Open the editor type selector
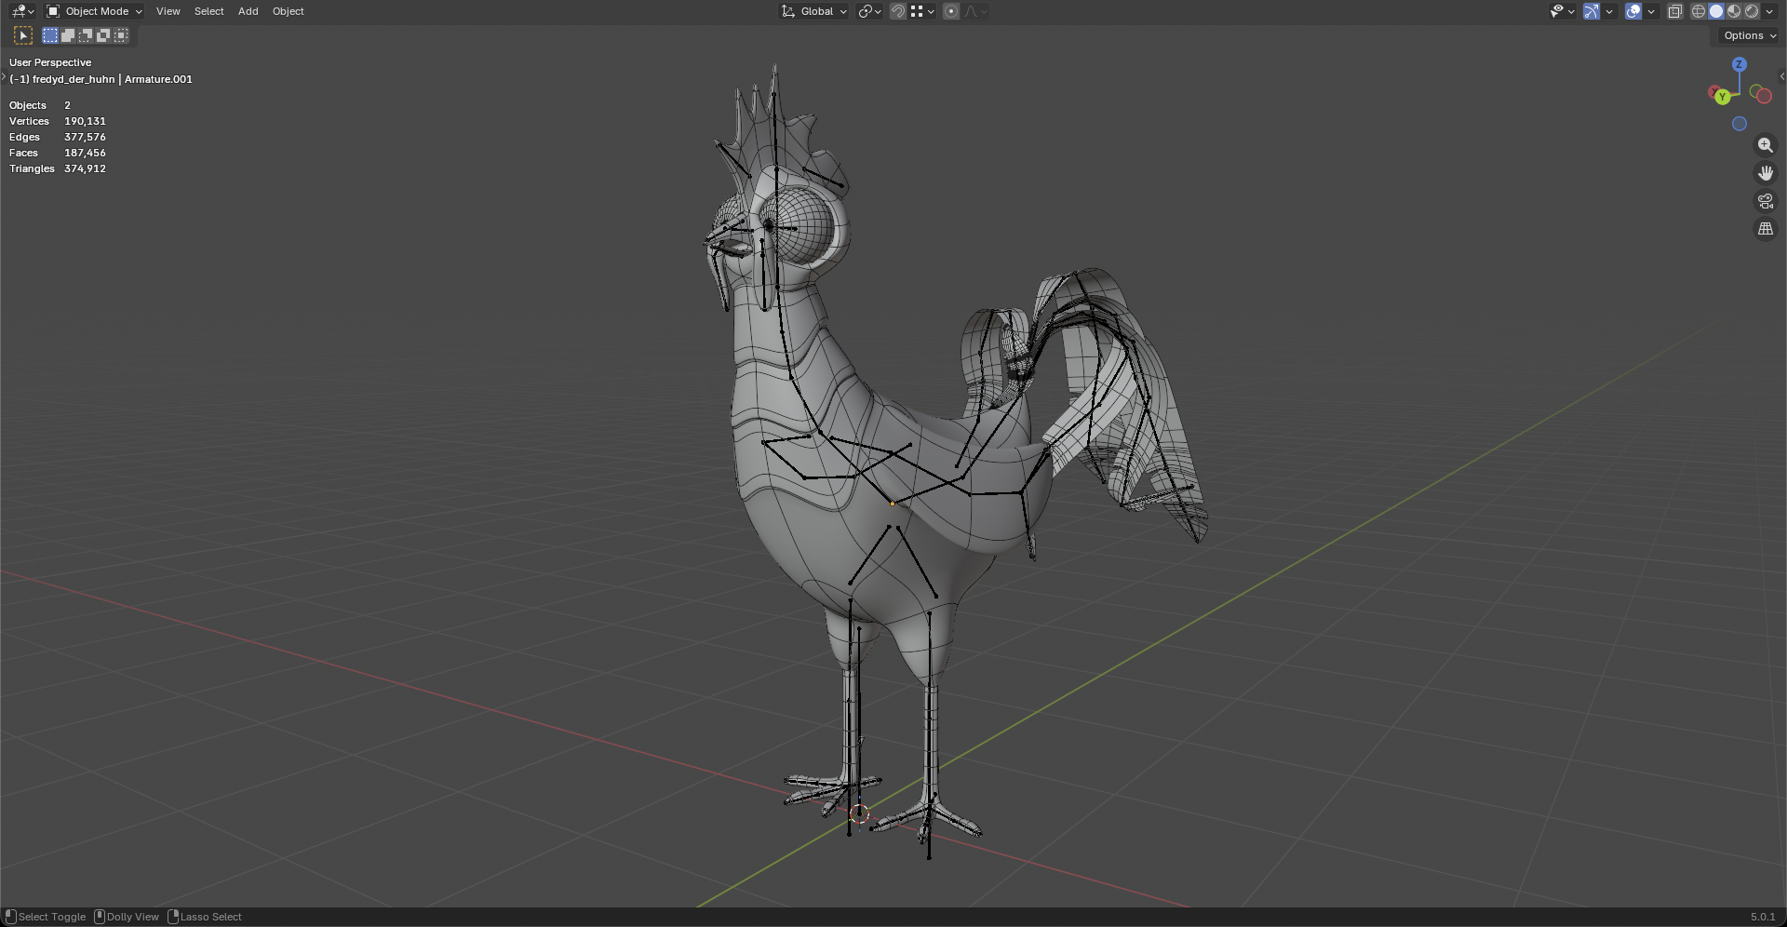The height and width of the screenshot is (927, 1787). (x=22, y=11)
